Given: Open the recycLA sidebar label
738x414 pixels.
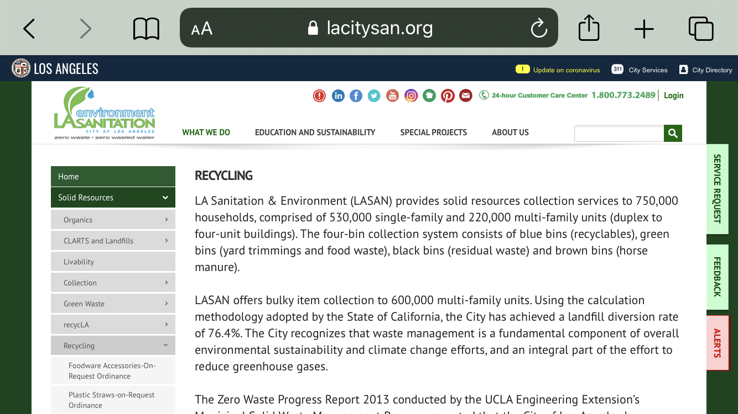Looking at the screenshot, I should (76, 325).
